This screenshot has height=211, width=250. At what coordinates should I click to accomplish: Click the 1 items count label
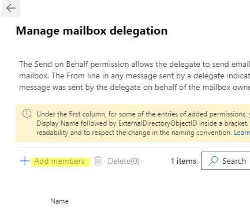[184, 161]
